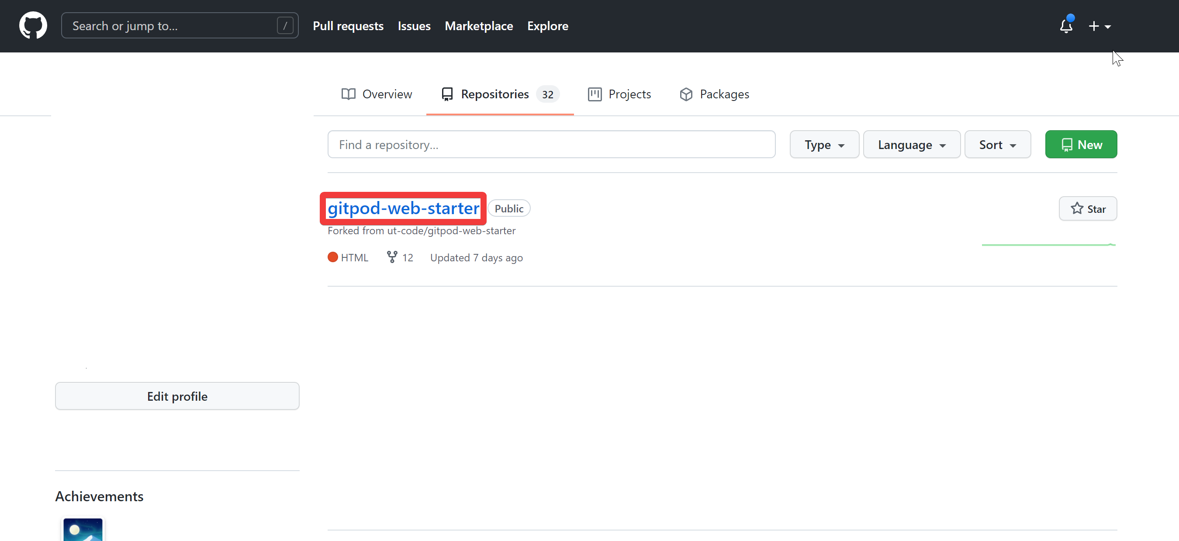
Task: Open the Language filter dropdown
Action: (911, 144)
